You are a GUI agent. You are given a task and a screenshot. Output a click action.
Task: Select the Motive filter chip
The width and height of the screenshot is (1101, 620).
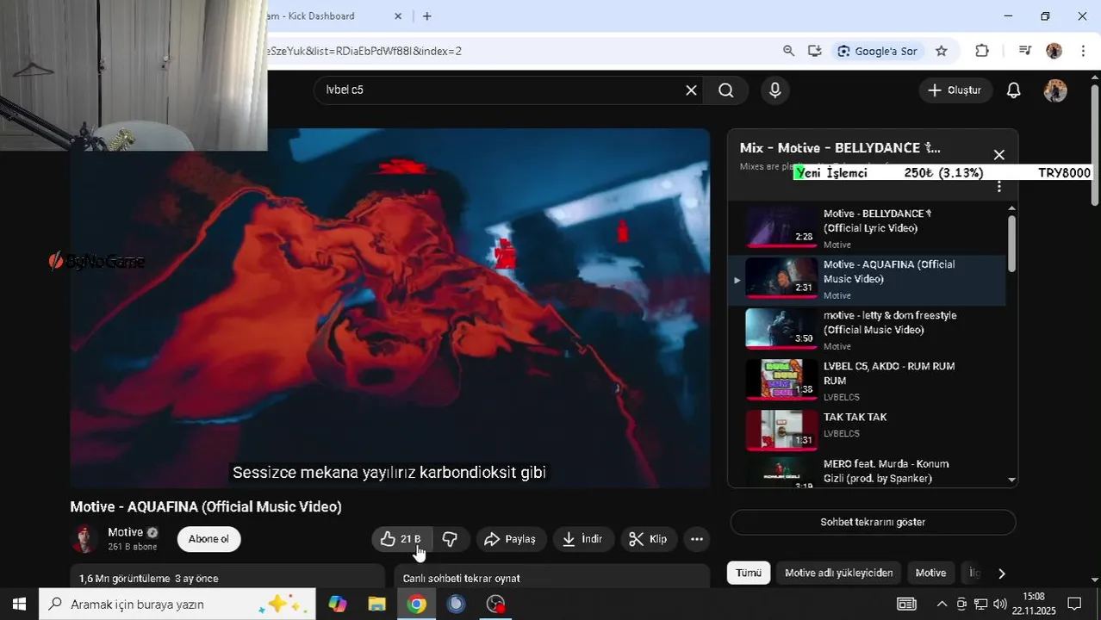(x=930, y=573)
